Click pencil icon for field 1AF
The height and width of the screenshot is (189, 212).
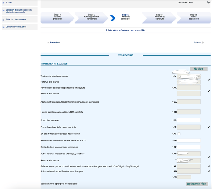(209, 166)
